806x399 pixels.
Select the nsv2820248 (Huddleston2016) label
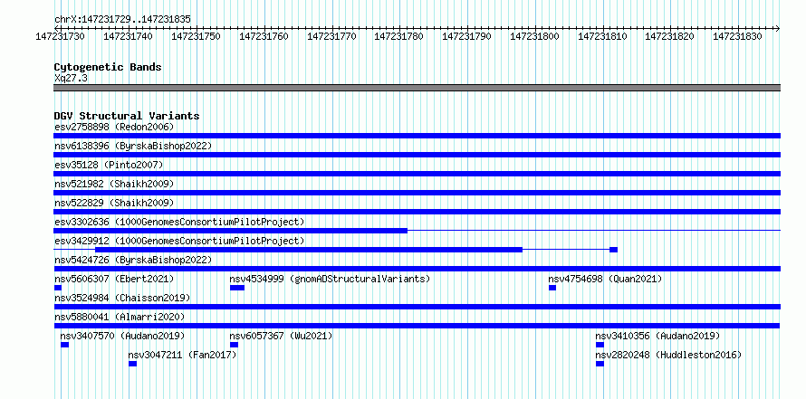point(668,355)
